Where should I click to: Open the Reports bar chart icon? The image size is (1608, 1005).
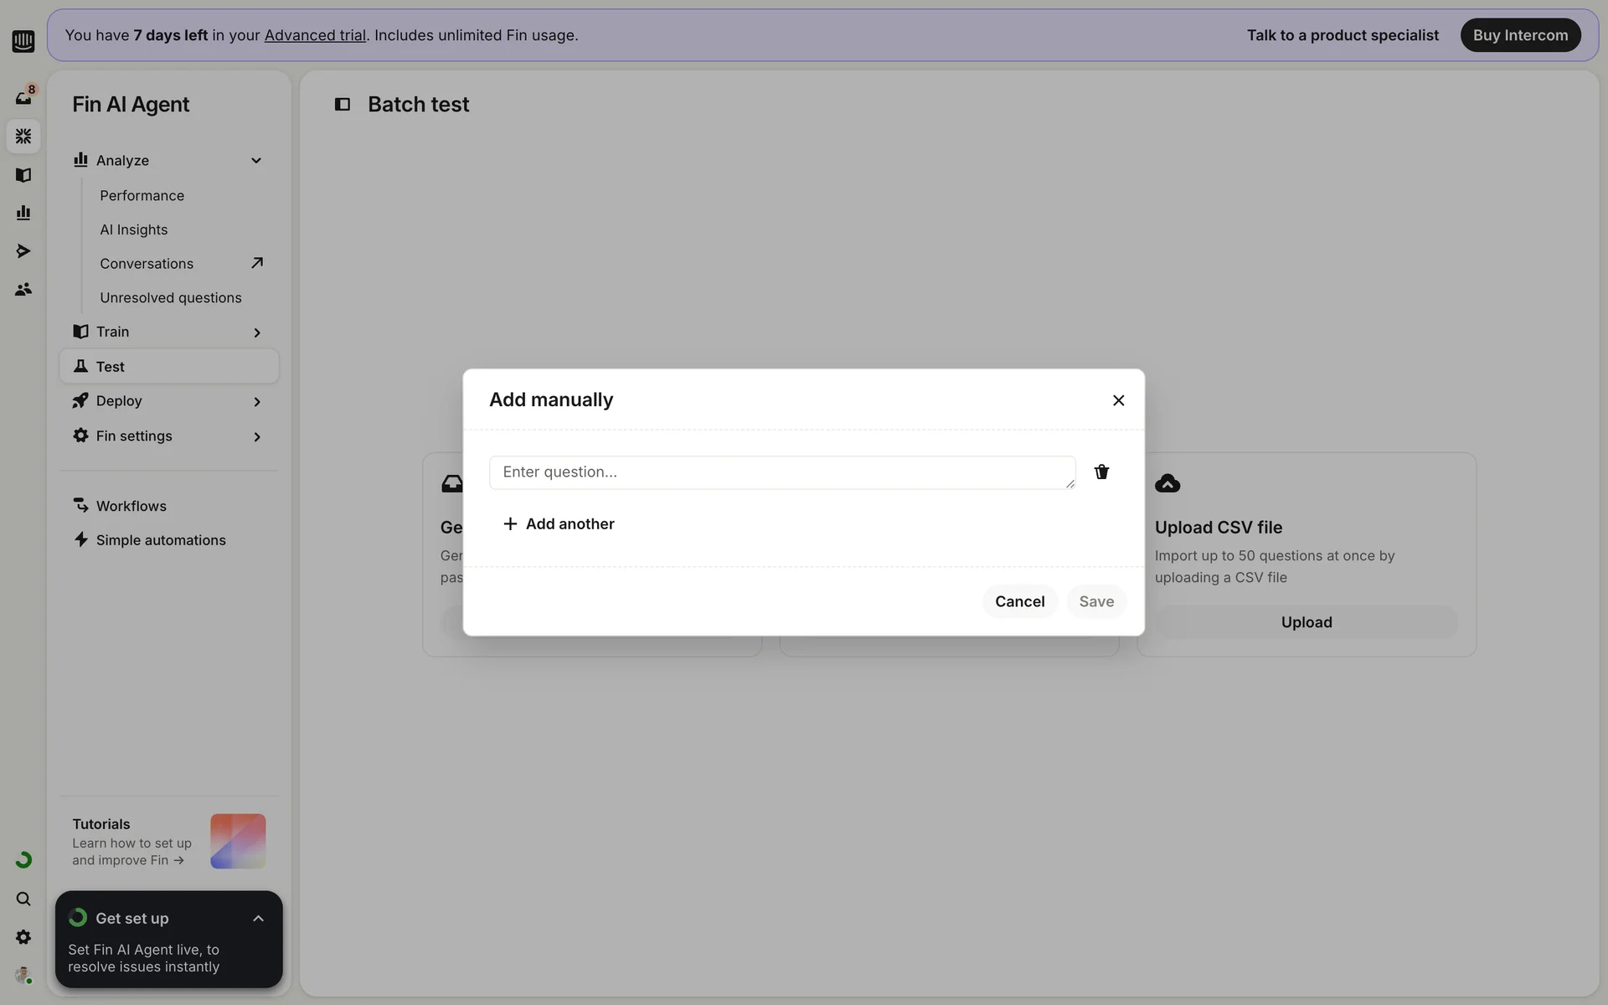pyautogui.click(x=23, y=213)
